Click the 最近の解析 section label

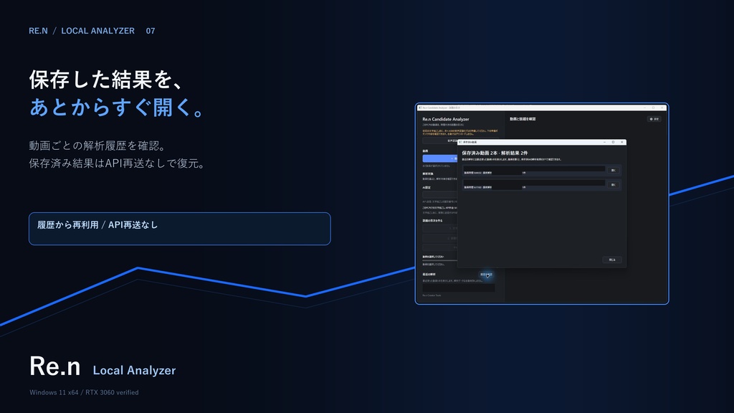[429, 275]
